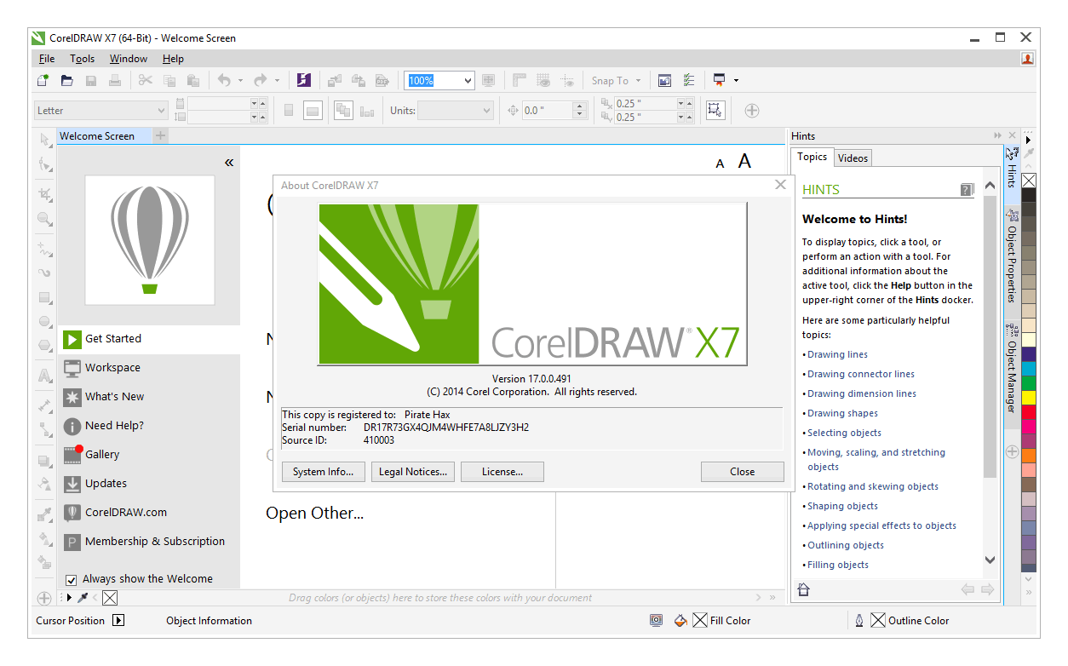
Task: Open the Shaping objects hint link
Action: pyautogui.click(x=842, y=506)
